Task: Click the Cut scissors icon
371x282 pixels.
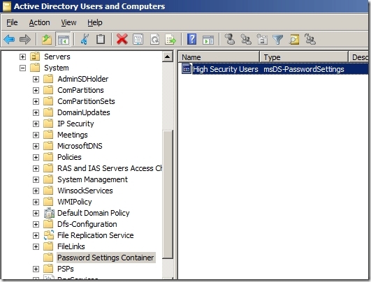Action: [85, 39]
